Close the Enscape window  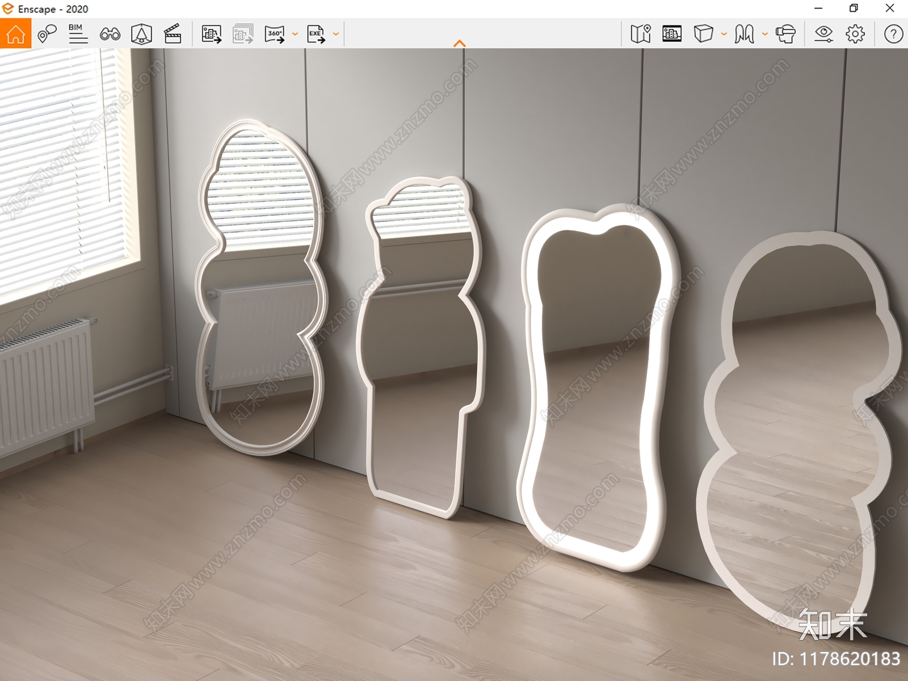(x=890, y=9)
